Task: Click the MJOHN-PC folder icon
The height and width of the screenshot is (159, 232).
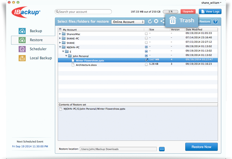Action: (64, 47)
